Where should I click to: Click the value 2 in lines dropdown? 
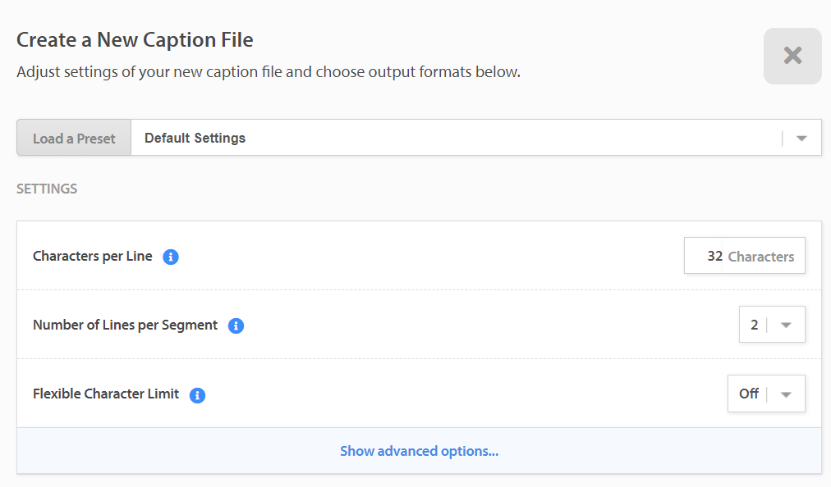tap(754, 325)
